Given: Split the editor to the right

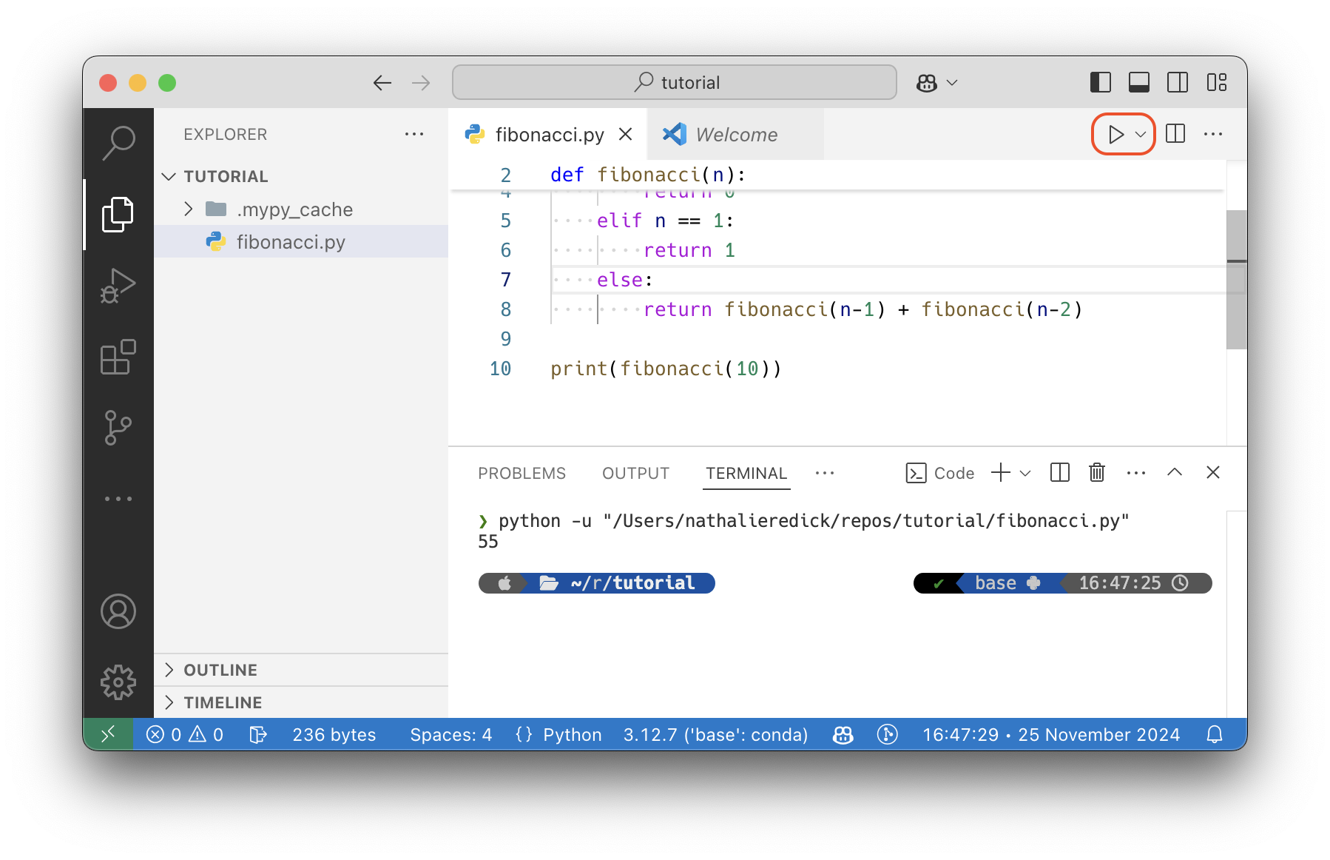Looking at the screenshot, I should coord(1175,134).
